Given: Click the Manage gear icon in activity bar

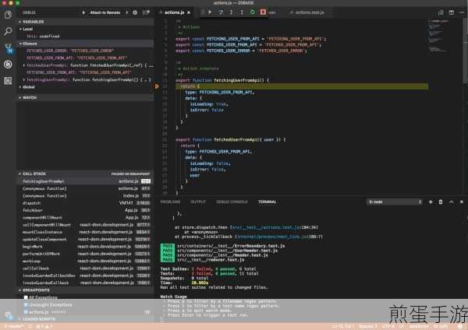Looking at the screenshot, I should tap(9, 316).
